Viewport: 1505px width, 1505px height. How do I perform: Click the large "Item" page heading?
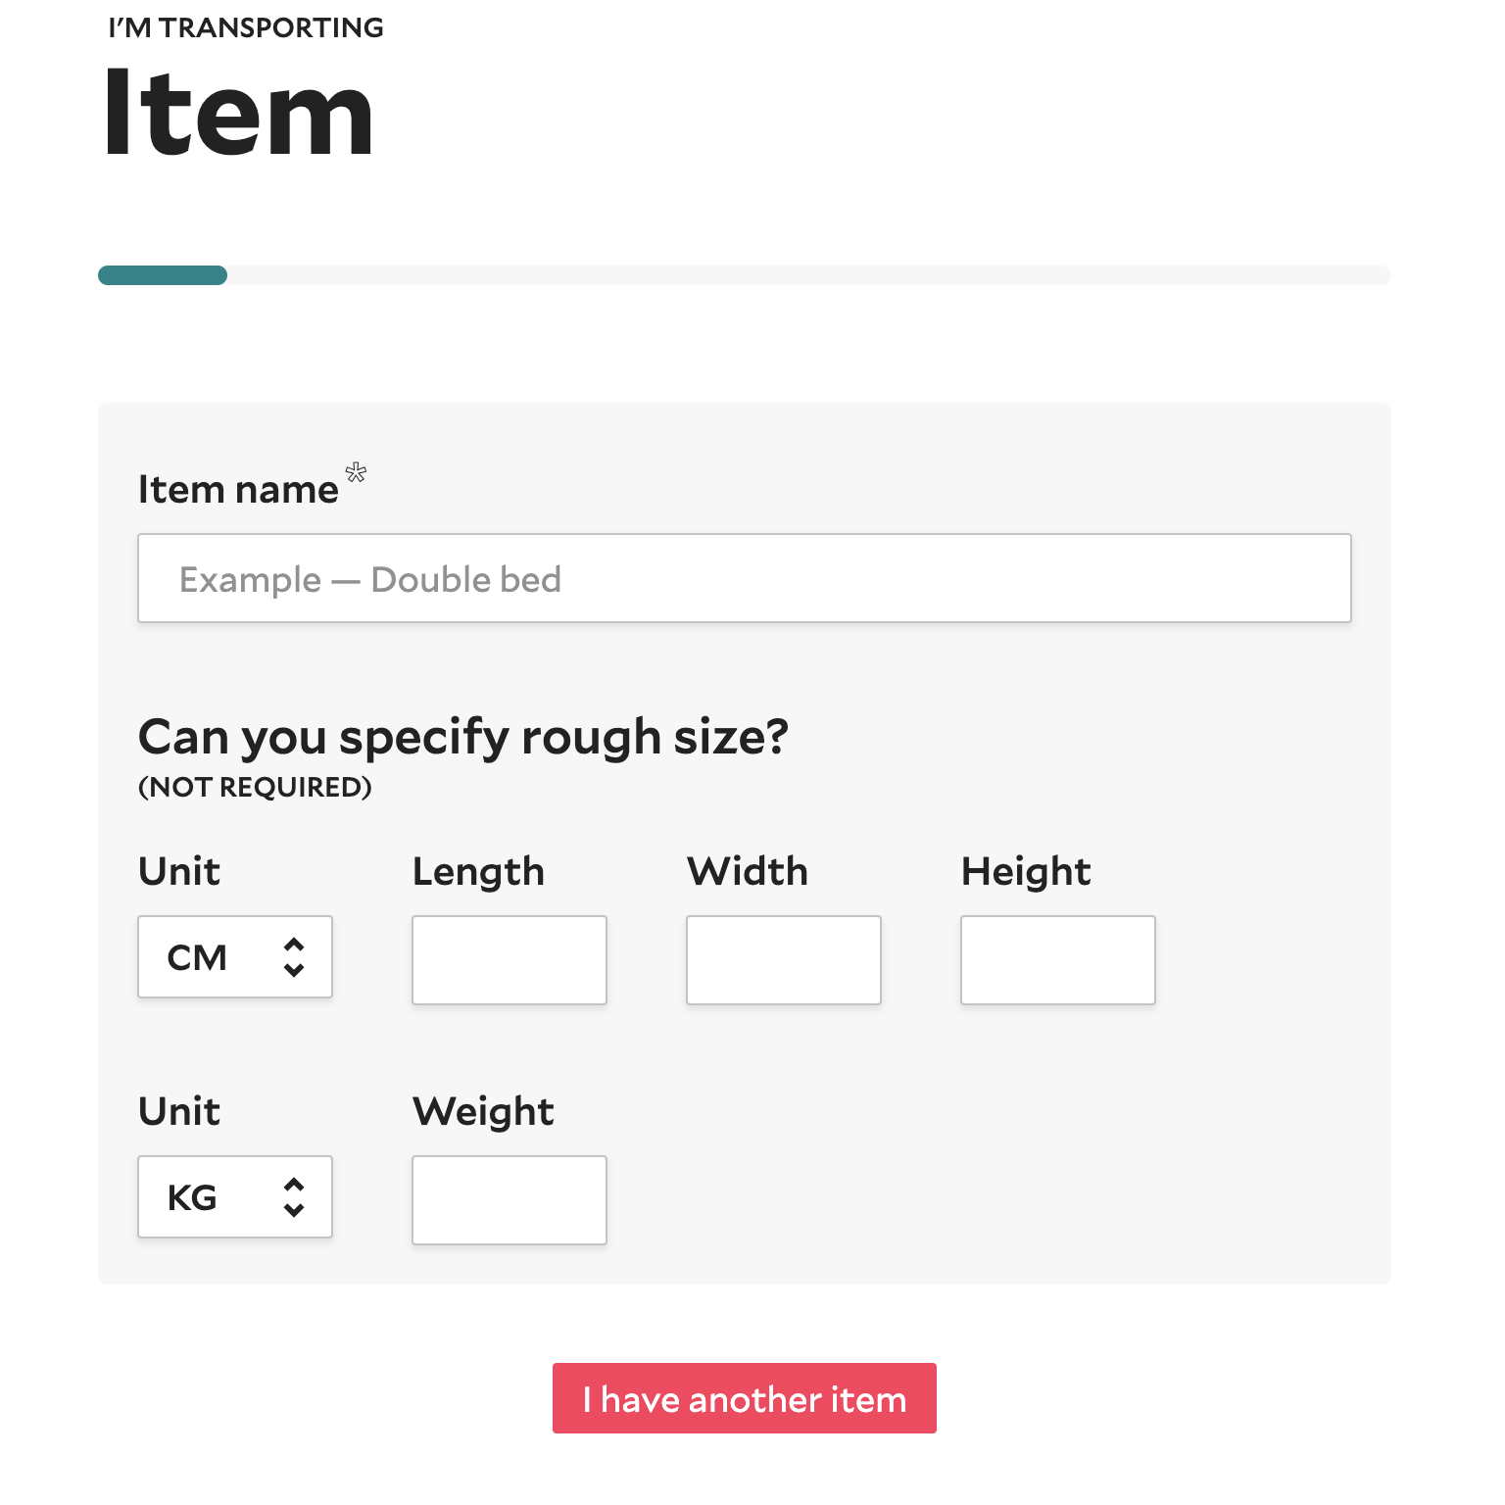[x=238, y=113]
